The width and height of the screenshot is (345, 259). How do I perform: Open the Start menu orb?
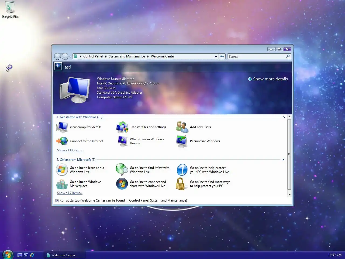(x=8, y=254)
